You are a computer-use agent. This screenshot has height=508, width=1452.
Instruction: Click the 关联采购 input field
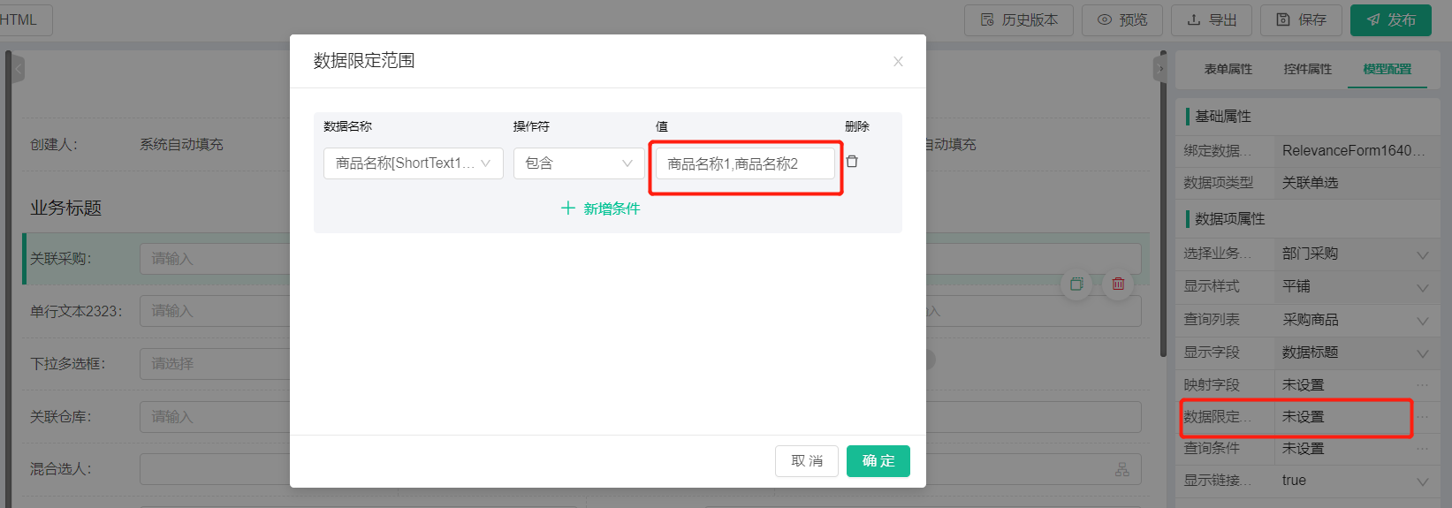[640, 259]
